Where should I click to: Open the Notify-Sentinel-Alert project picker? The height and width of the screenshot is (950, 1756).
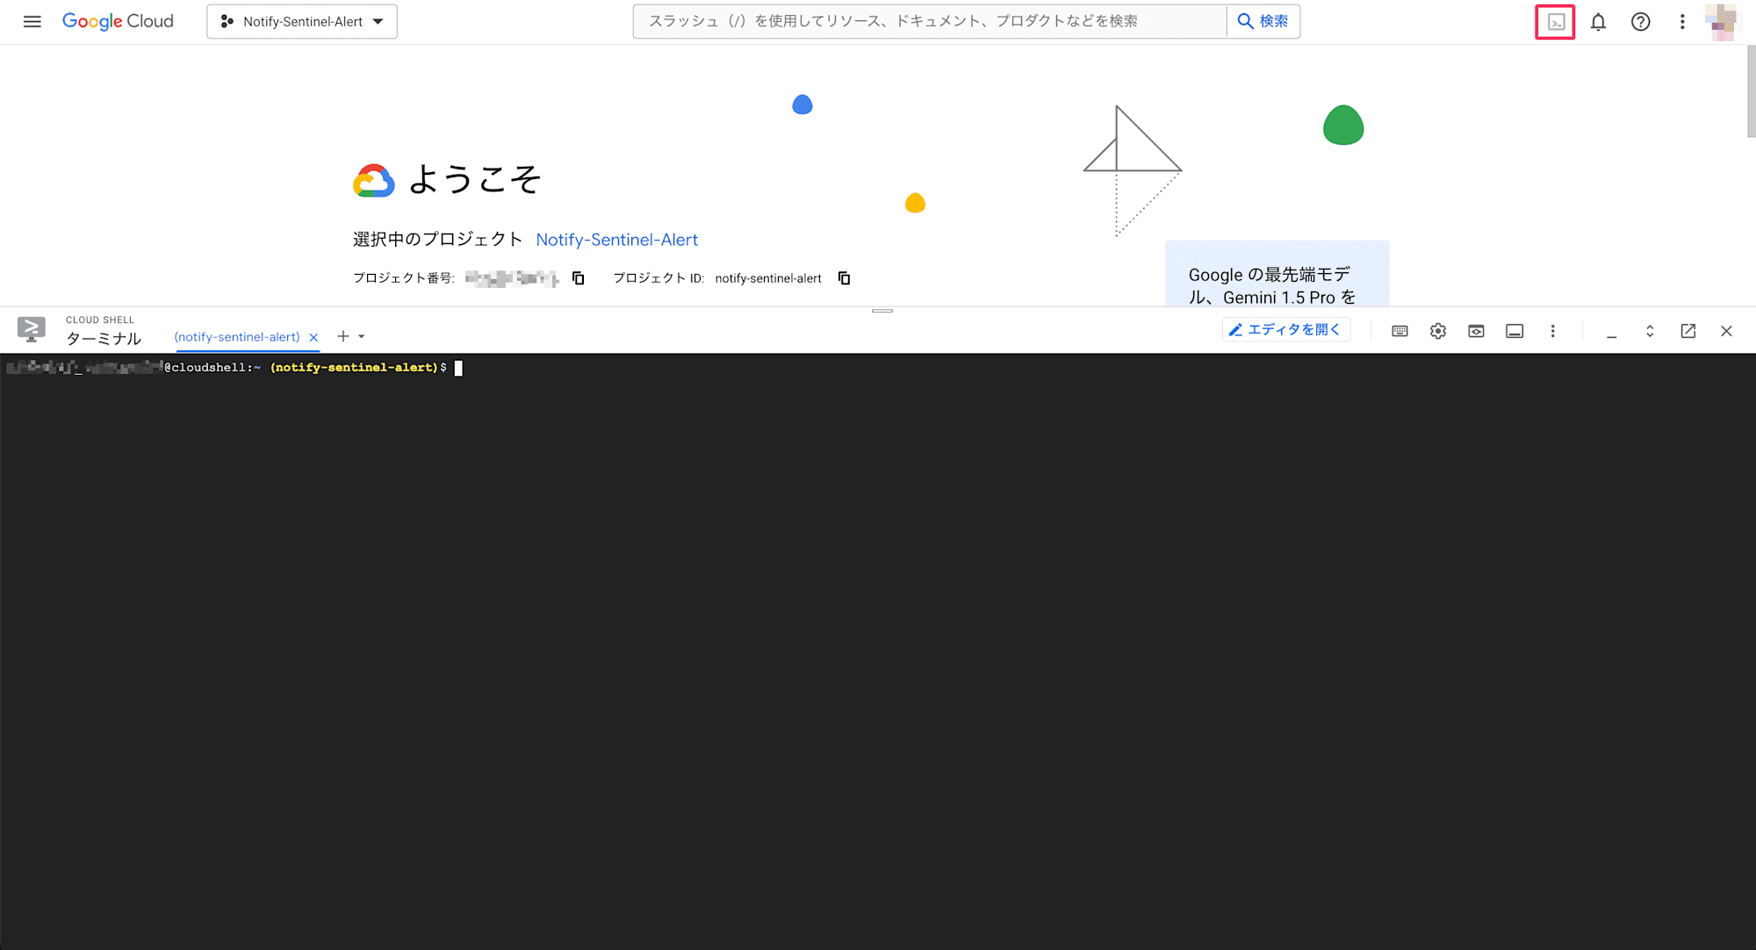point(302,22)
